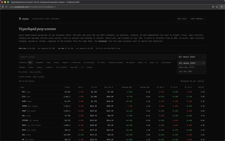225x141 pixels.
Task: Sort by 'Funding APR' column header
Action: click(126, 87)
